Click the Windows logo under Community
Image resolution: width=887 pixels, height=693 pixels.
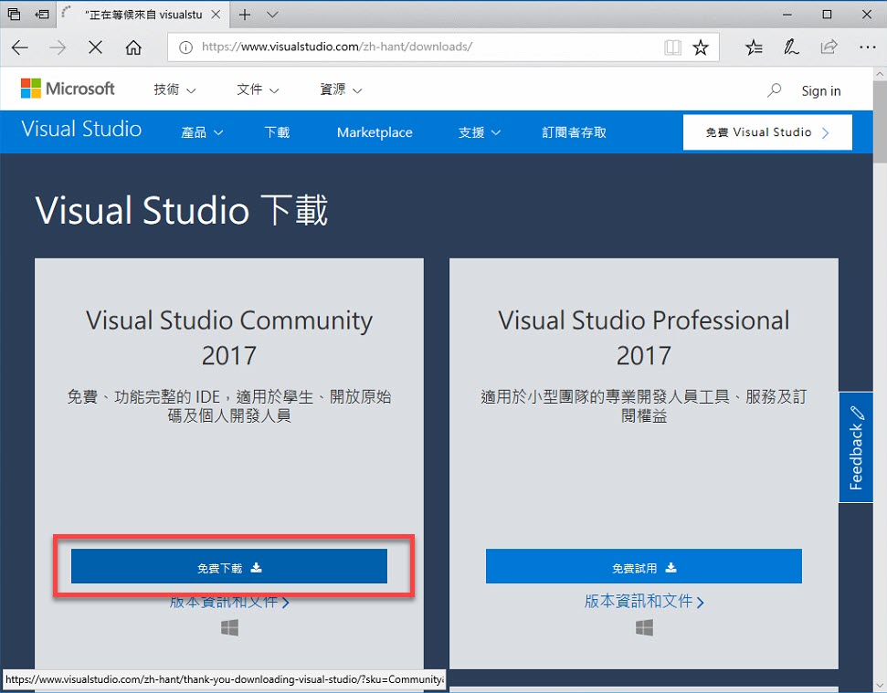tap(229, 627)
